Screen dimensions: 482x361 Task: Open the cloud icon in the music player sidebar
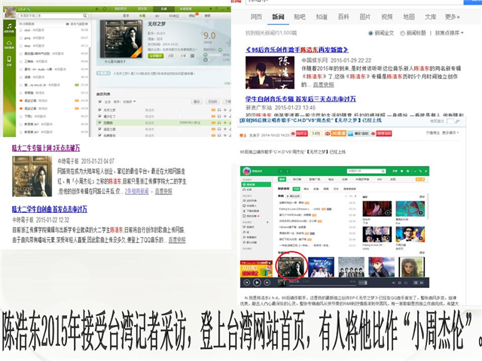9,44
